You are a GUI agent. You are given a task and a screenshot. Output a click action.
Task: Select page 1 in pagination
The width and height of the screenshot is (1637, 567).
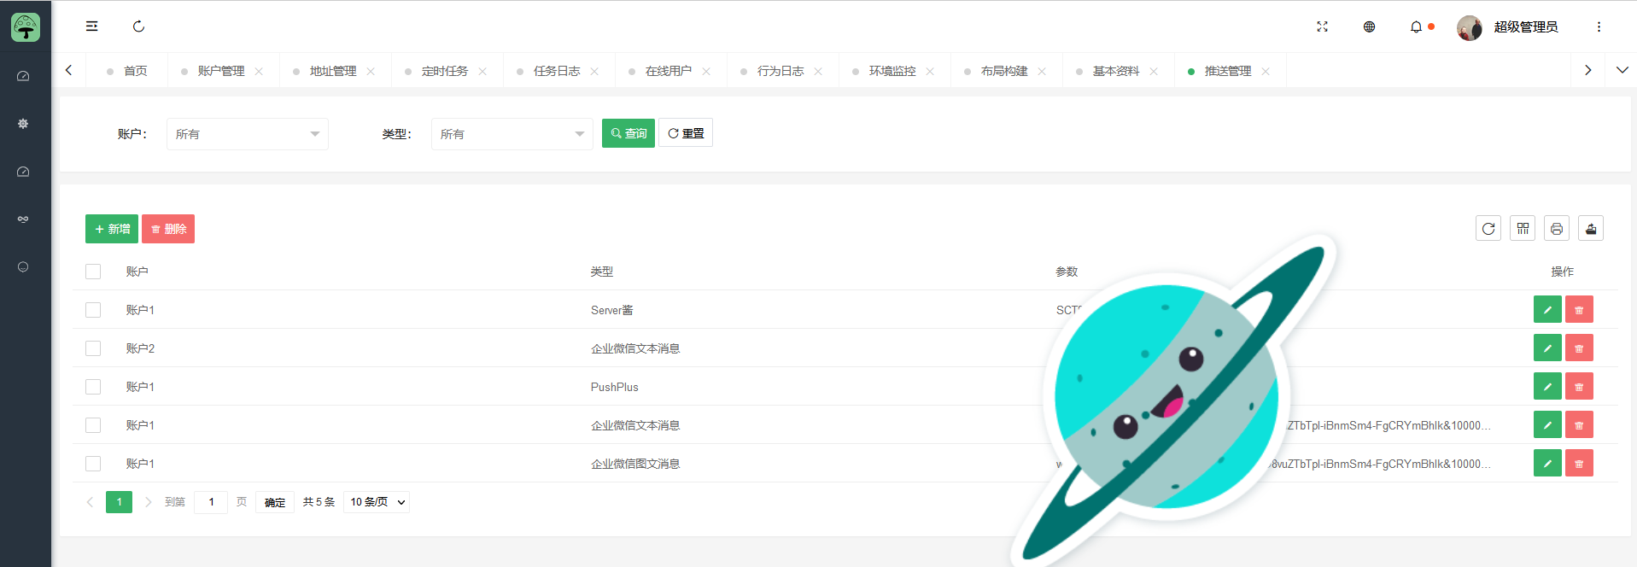[x=120, y=502]
